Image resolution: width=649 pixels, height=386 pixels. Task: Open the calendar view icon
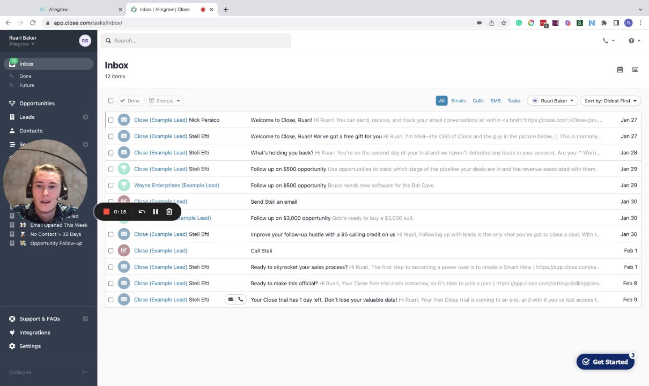[x=620, y=70]
